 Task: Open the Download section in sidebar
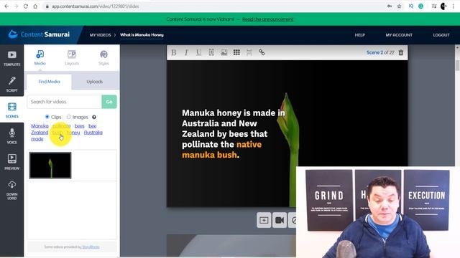pos(11,190)
